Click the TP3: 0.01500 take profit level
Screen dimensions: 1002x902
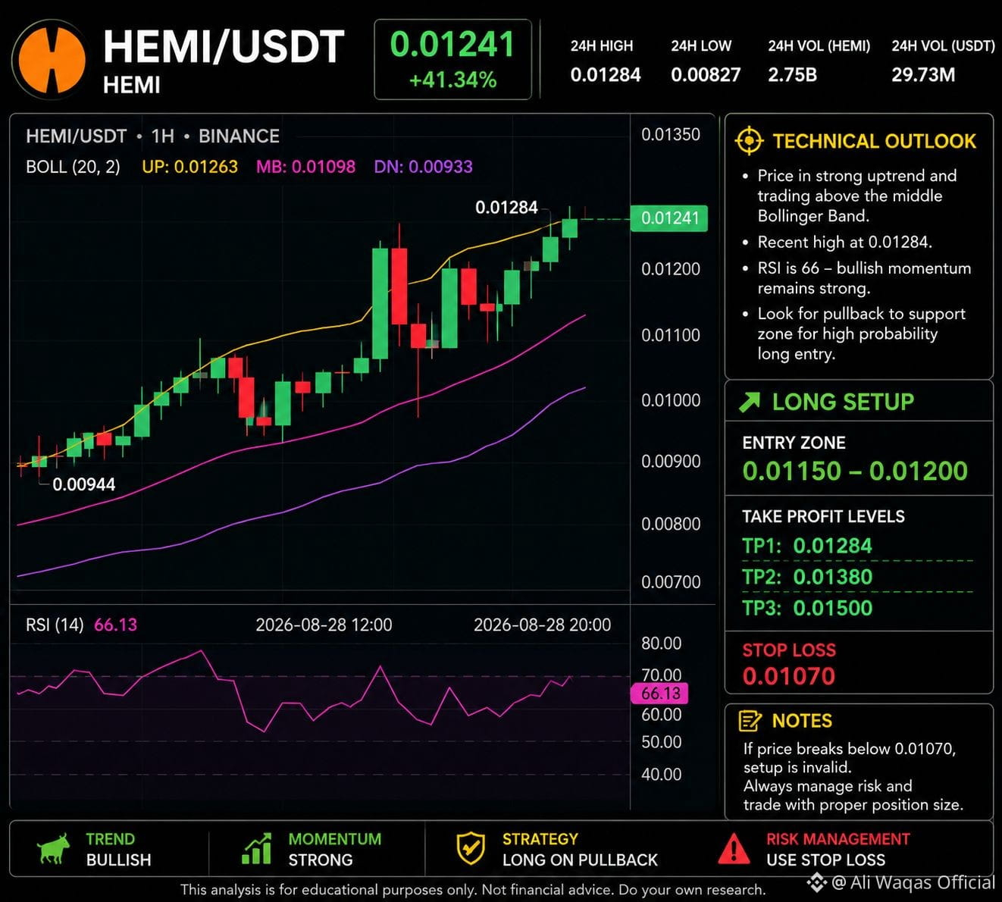click(807, 608)
